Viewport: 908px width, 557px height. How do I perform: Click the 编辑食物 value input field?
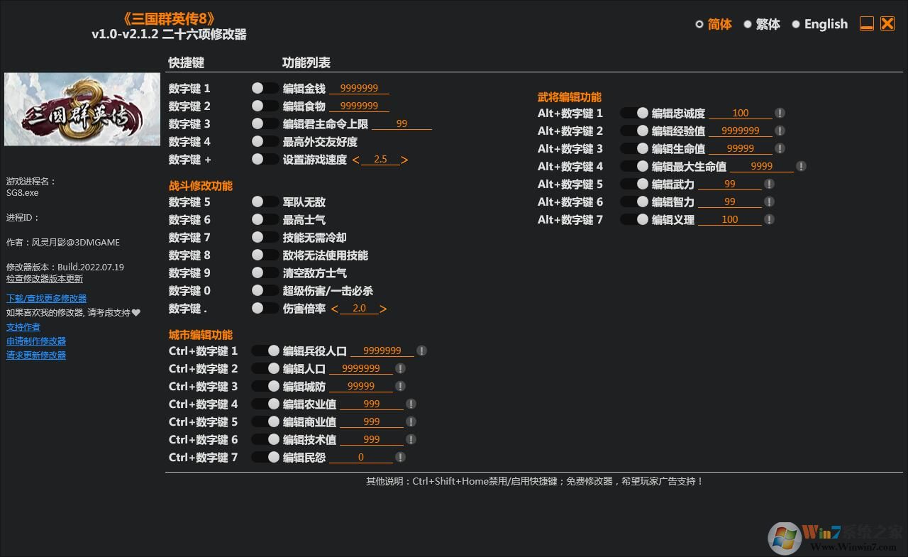(360, 105)
